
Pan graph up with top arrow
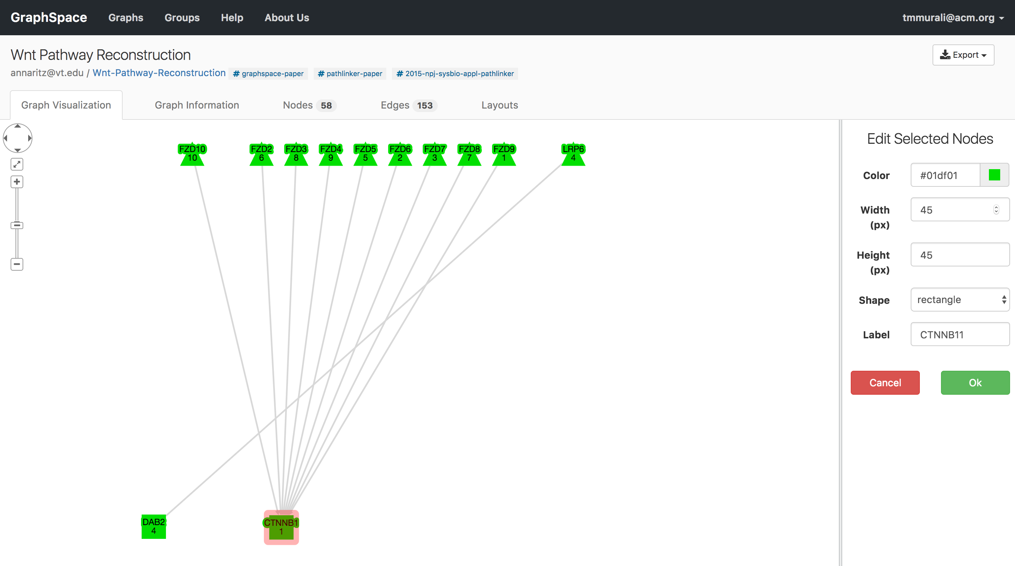(x=17, y=126)
